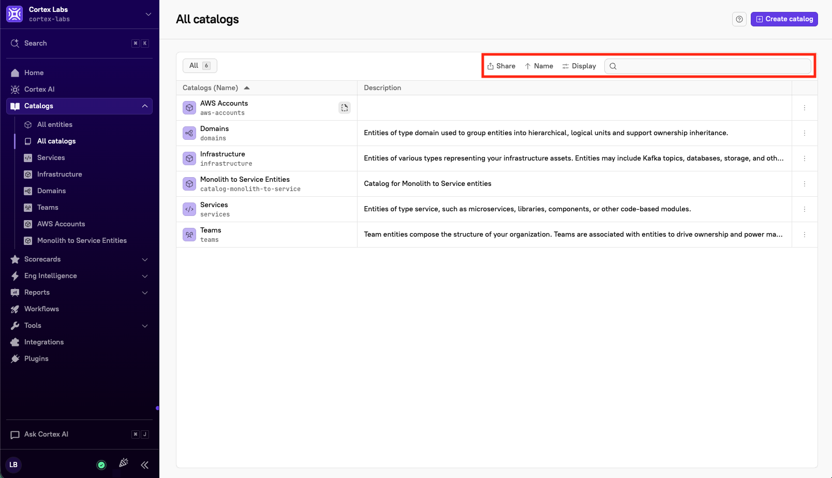Open more options for Infrastructure row
This screenshot has width=832, height=478.
(x=805, y=158)
